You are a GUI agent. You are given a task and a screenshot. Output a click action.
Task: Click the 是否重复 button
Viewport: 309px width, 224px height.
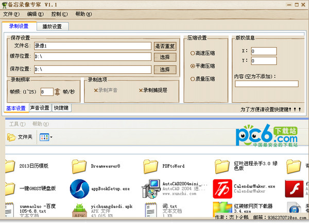coord(165,46)
